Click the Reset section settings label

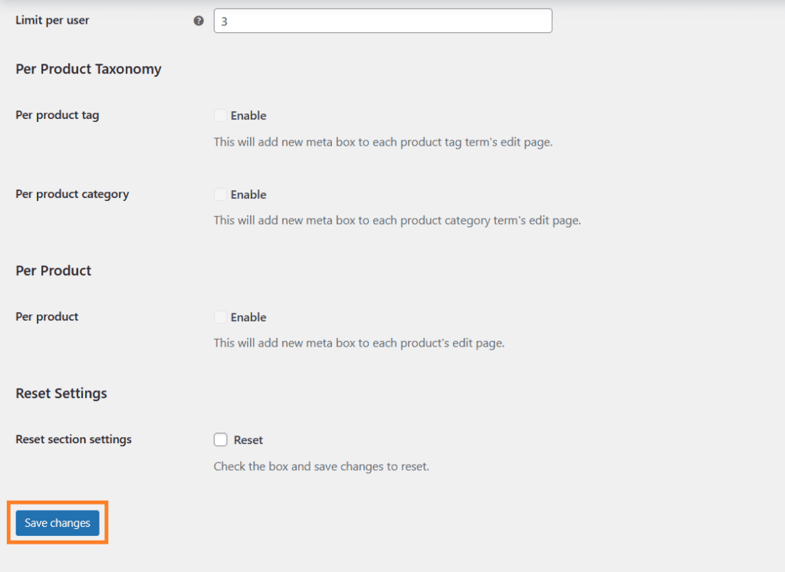[x=73, y=439]
